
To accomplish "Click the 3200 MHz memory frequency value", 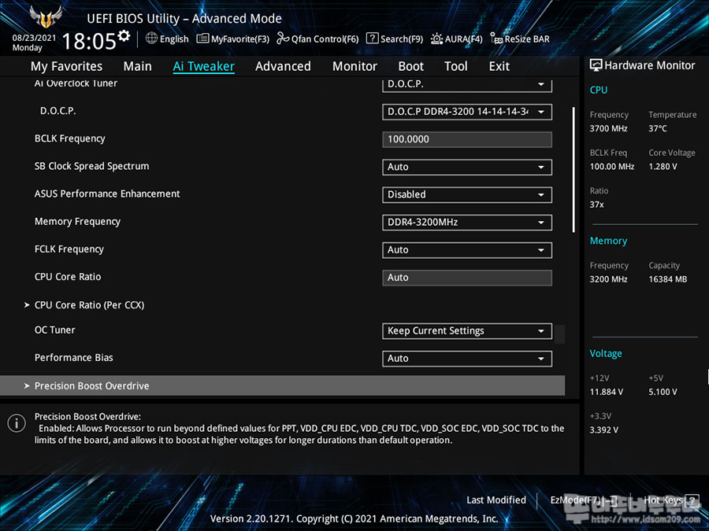I will point(608,279).
